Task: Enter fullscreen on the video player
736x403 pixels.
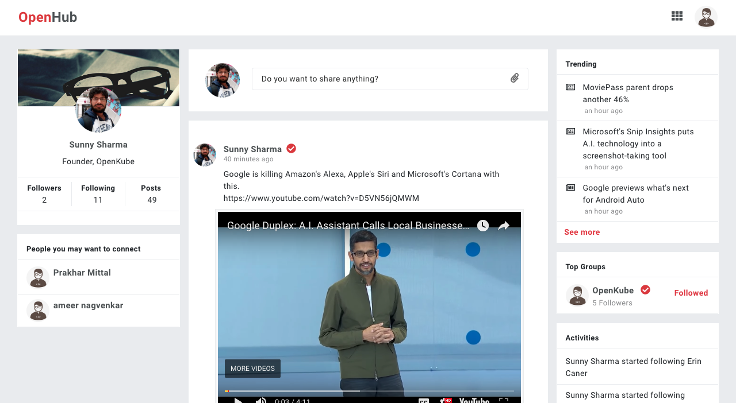Action: click(503, 401)
